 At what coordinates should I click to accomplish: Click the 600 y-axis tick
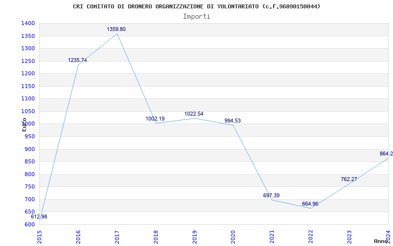pyautogui.click(x=29, y=224)
